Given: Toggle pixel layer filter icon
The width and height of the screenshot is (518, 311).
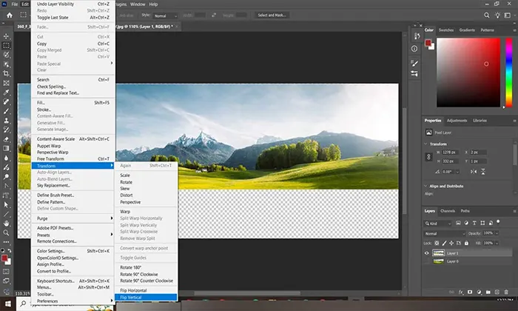Looking at the screenshot, I should click(458, 223).
